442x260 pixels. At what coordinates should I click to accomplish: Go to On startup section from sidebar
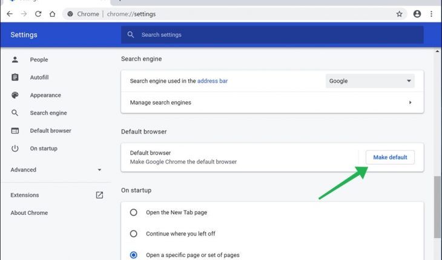(44, 148)
